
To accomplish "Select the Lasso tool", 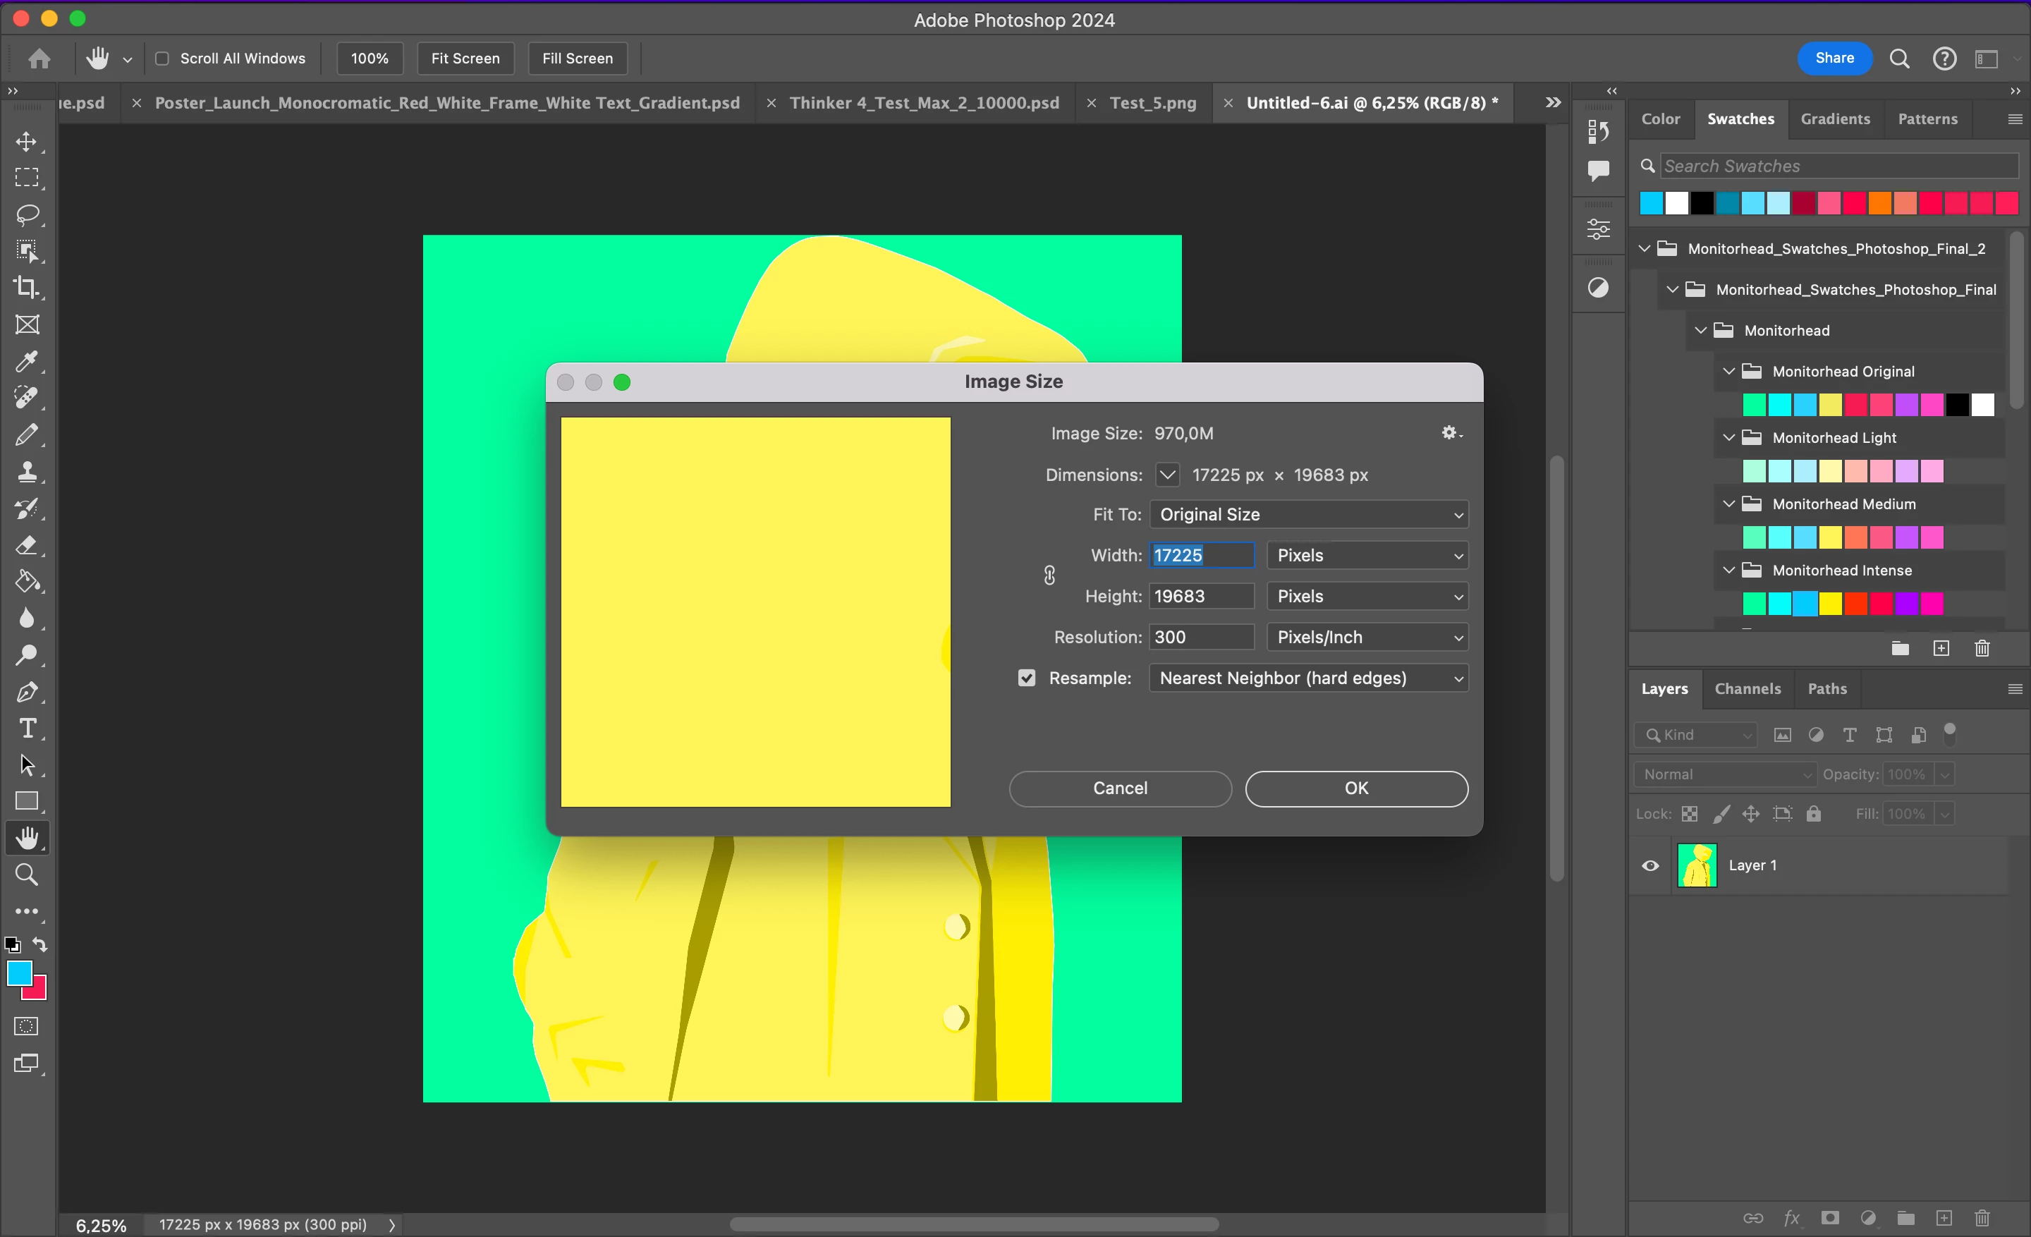I will 26,214.
